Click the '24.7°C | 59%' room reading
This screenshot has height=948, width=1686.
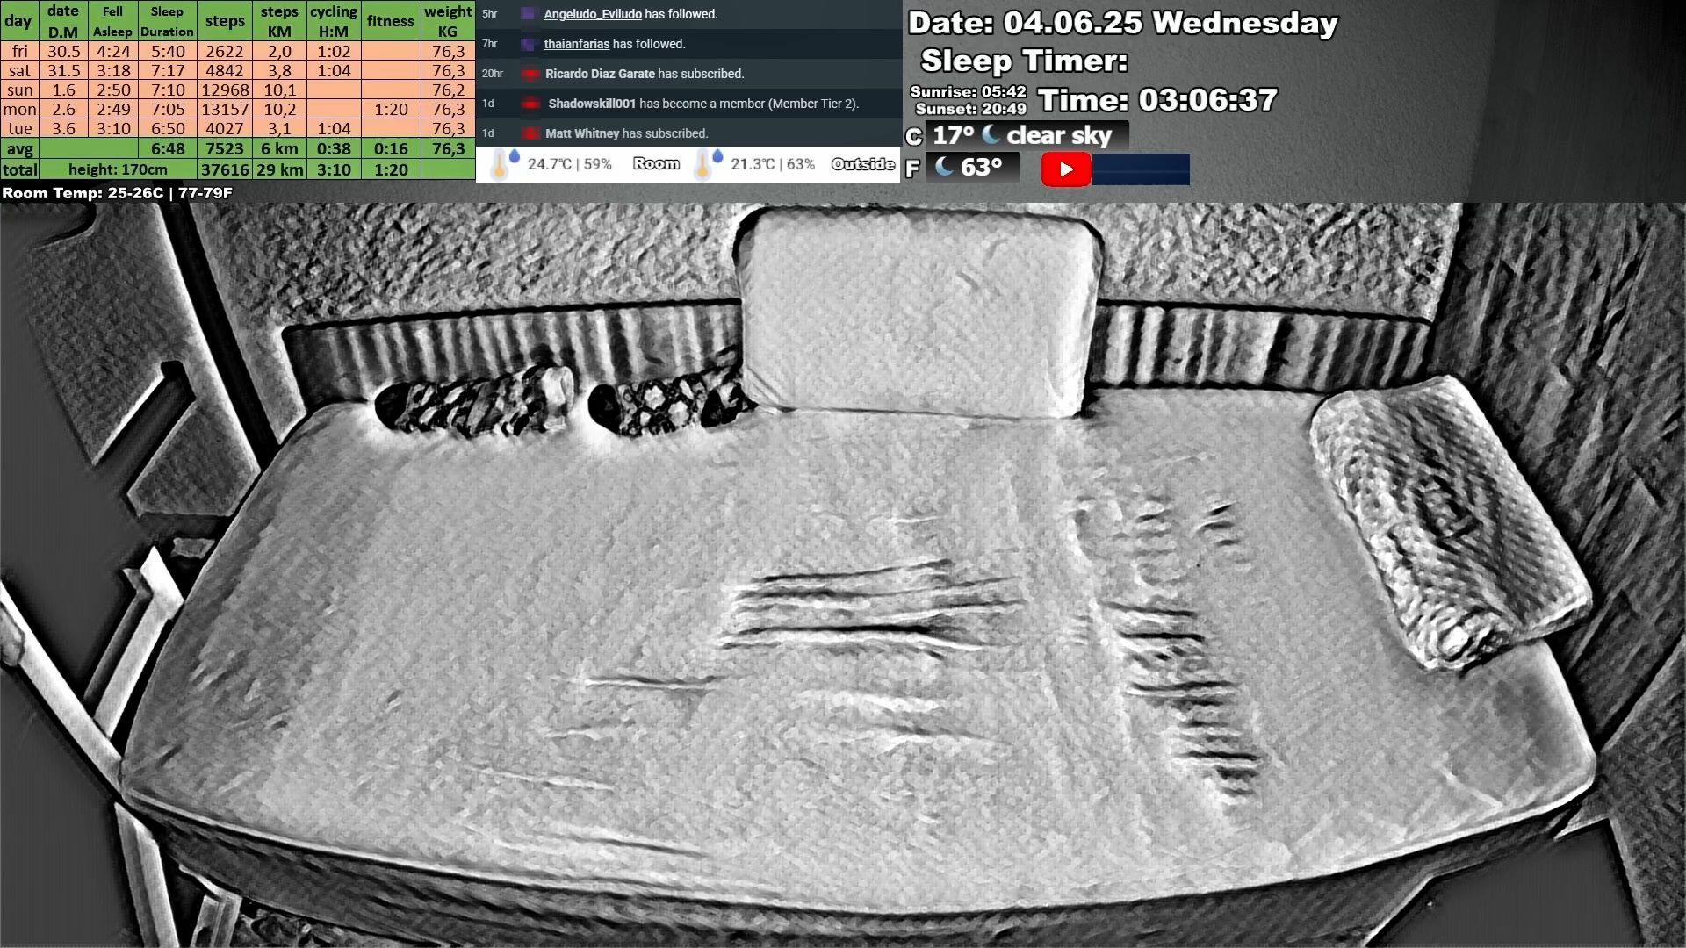click(x=569, y=164)
